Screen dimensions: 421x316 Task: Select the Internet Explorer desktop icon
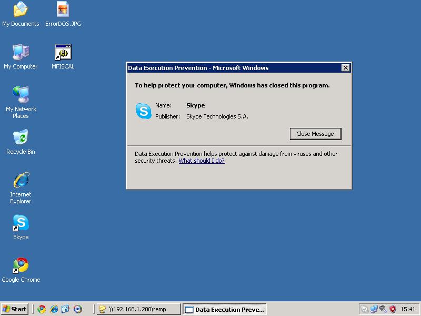21,181
